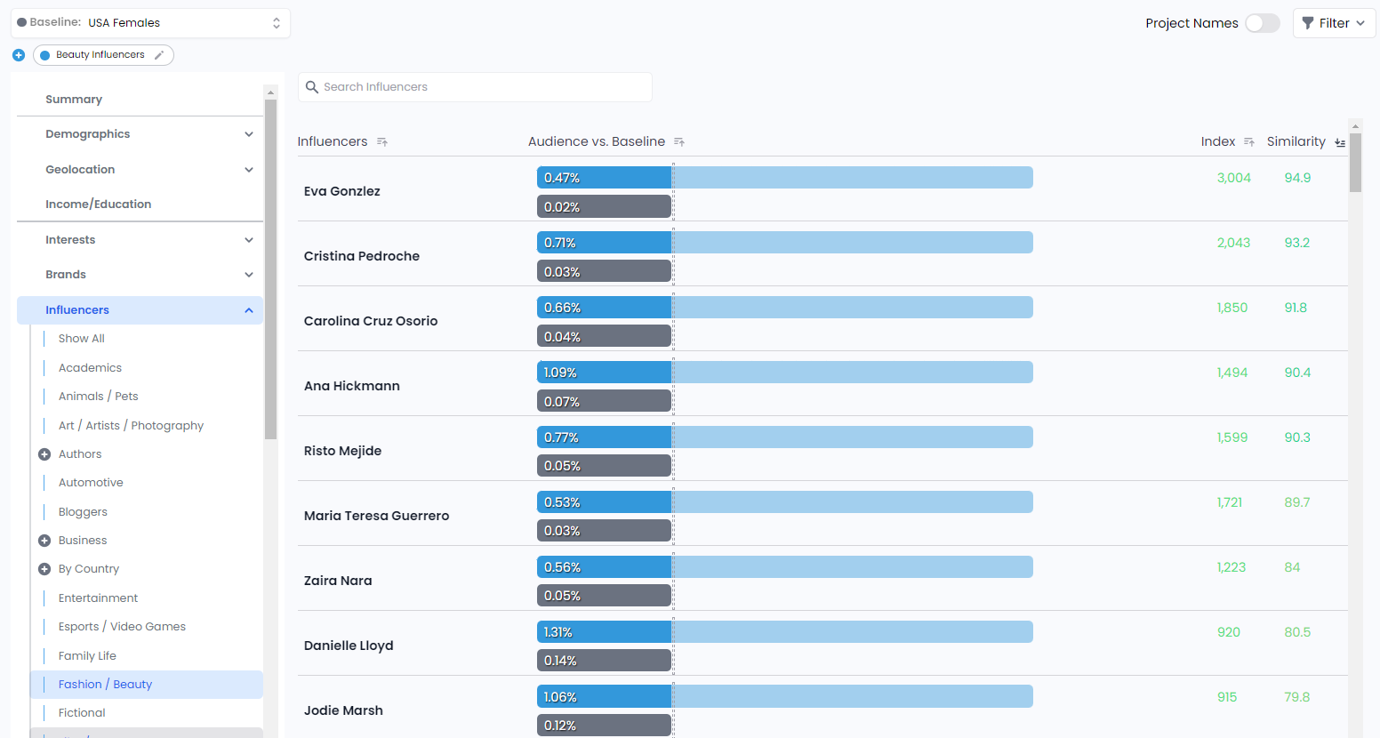Click the Audience vs. Baseline sort icon
The height and width of the screenshot is (738, 1380).
pyautogui.click(x=679, y=142)
